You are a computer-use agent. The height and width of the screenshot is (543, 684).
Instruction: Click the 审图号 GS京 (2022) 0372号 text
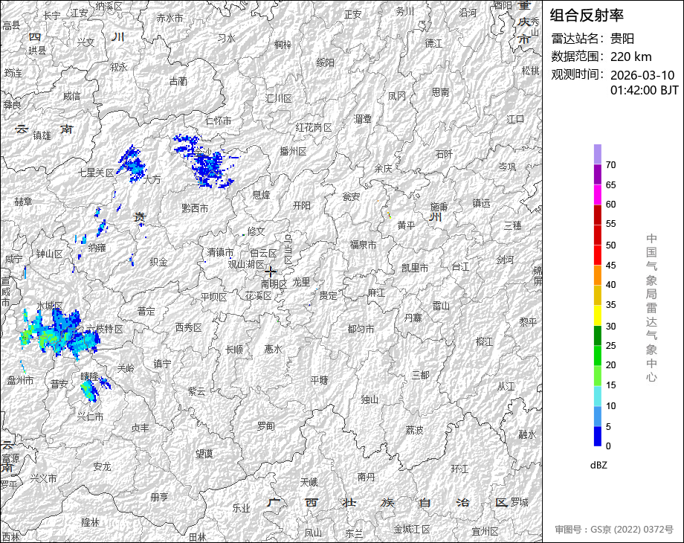(x=614, y=530)
